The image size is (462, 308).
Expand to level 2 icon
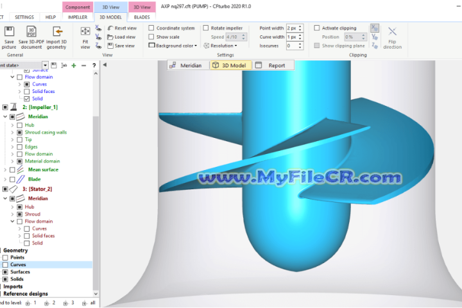coord(47,304)
